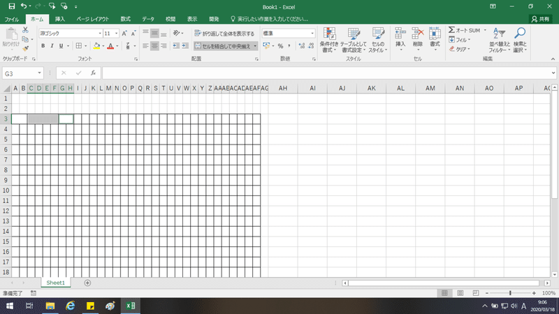The height and width of the screenshot is (314, 559).
Task: Apply the red font color A
Action: [110, 46]
